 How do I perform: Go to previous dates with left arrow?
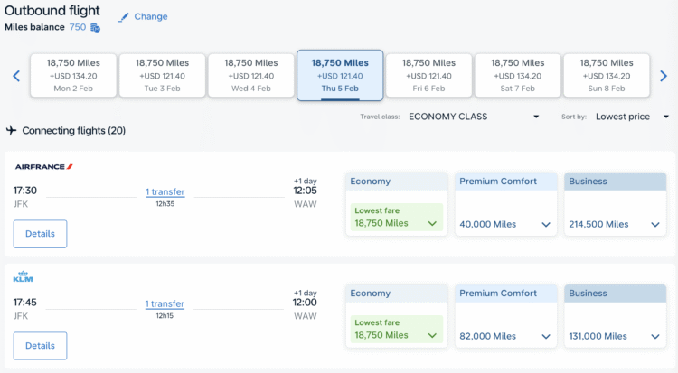(x=16, y=76)
